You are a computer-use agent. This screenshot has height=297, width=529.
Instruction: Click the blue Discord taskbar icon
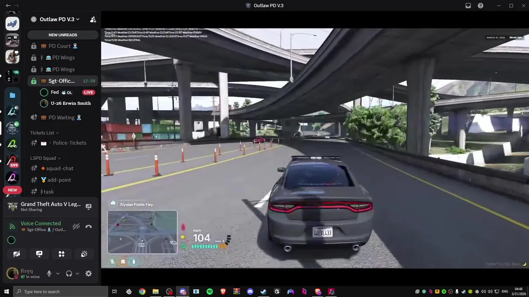pyautogui.click(x=250, y=292)
